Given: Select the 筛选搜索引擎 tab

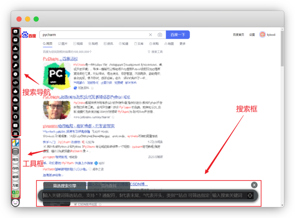Looking at the screenshot, I should click(65, 186).
